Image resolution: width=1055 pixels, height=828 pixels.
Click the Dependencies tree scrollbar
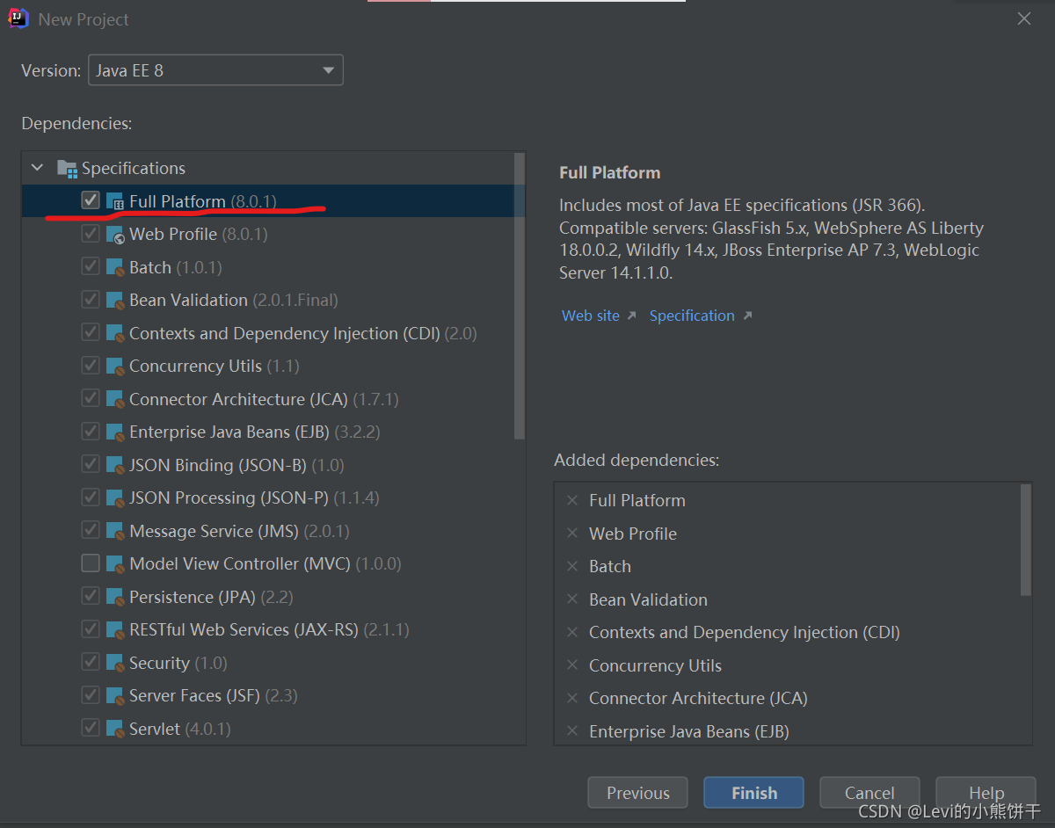pos(520,296)
